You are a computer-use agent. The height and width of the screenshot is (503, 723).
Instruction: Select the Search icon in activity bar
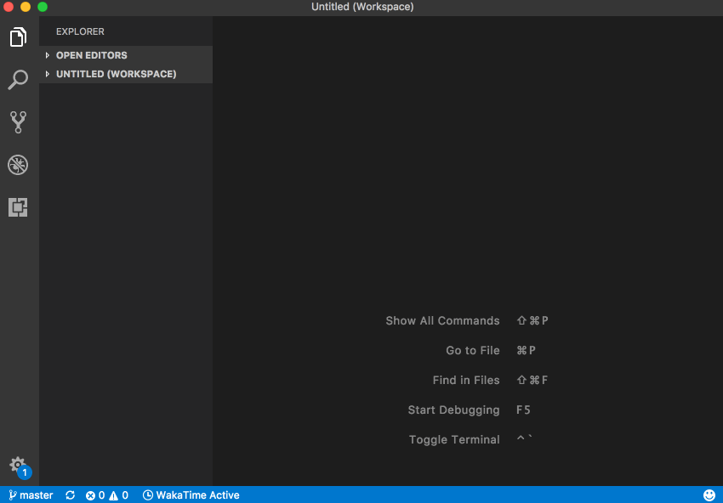(18, 80)
